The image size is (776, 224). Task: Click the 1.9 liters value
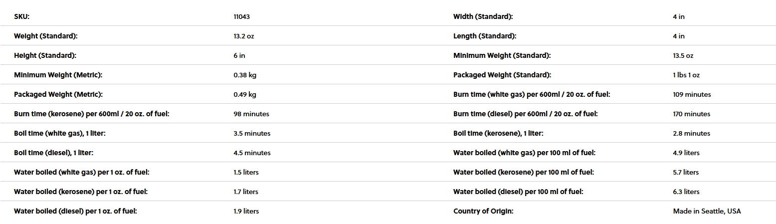(x=246, y=211)
